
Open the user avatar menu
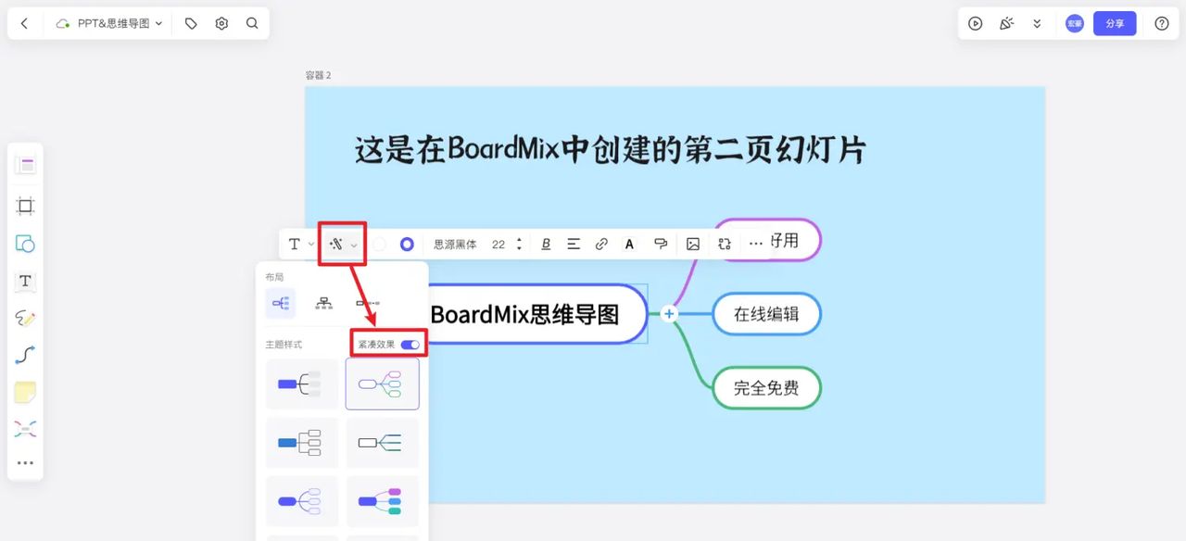[1074, 23]
